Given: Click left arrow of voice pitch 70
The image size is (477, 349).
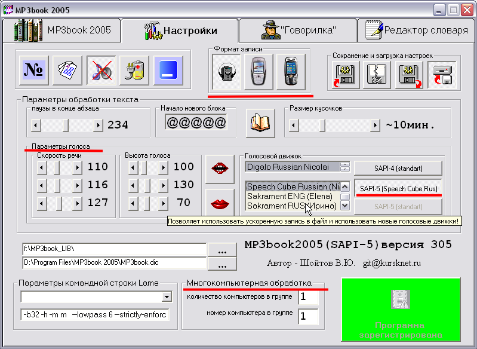Looking at the screenshot, I should [x=133, y=203].
